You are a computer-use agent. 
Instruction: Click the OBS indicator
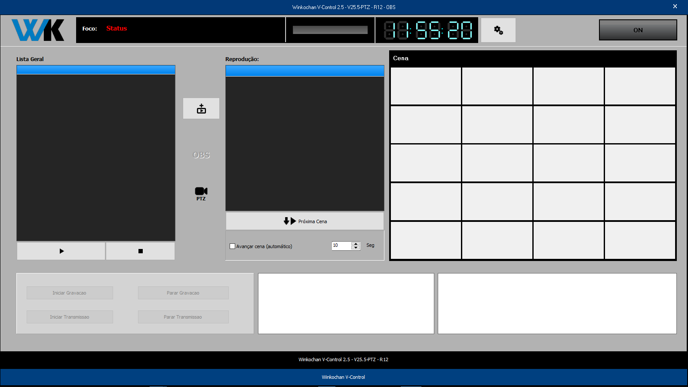pos(201,155)
